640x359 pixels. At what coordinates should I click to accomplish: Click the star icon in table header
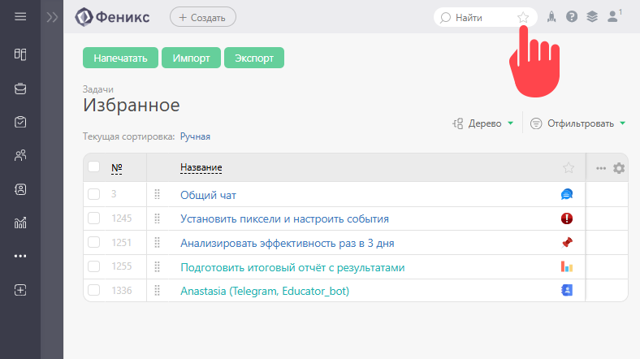(569, 167)
